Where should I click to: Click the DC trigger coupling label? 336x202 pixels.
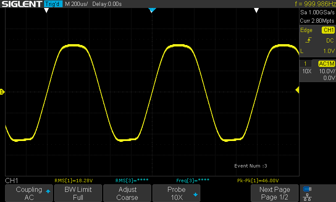330,40
